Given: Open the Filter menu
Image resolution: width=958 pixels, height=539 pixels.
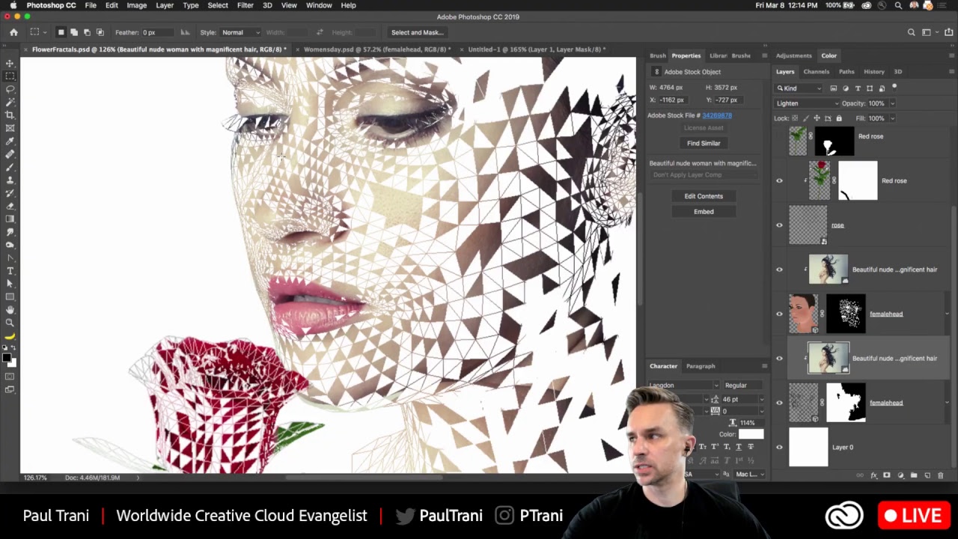Looking at the screenshot, I should coord(245,5).
